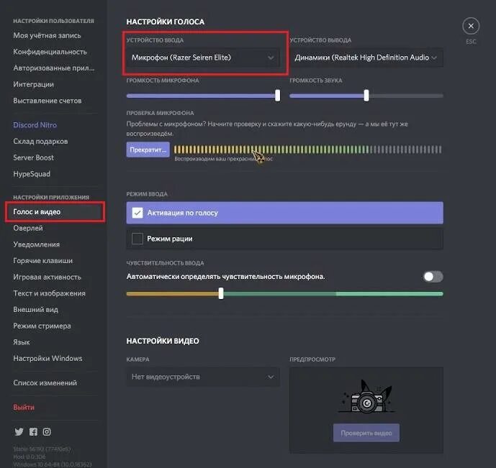Open Facebook link icon in sidebar
Screen dimensions: 496x468
33,431
